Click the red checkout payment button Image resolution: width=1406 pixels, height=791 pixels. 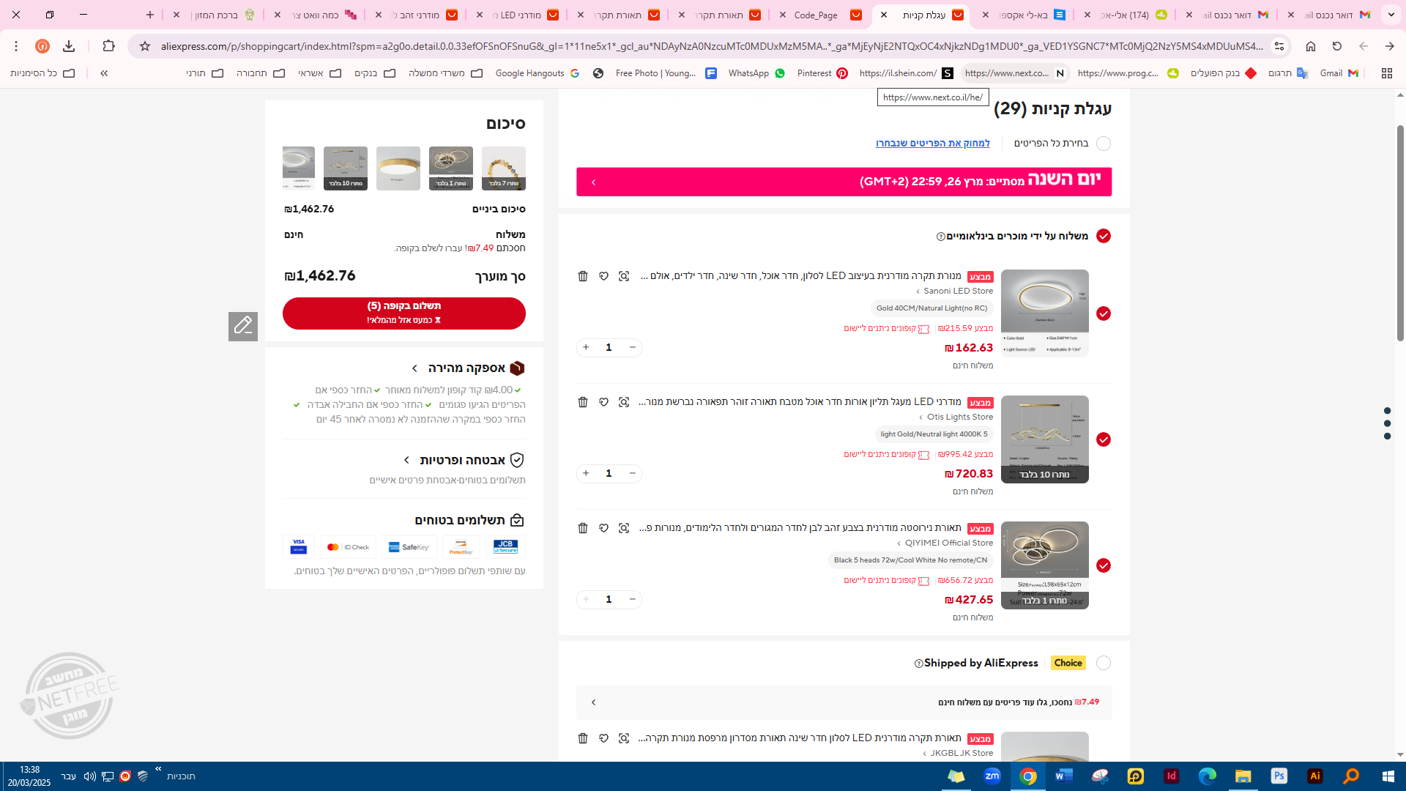click(x=403, y=313)
